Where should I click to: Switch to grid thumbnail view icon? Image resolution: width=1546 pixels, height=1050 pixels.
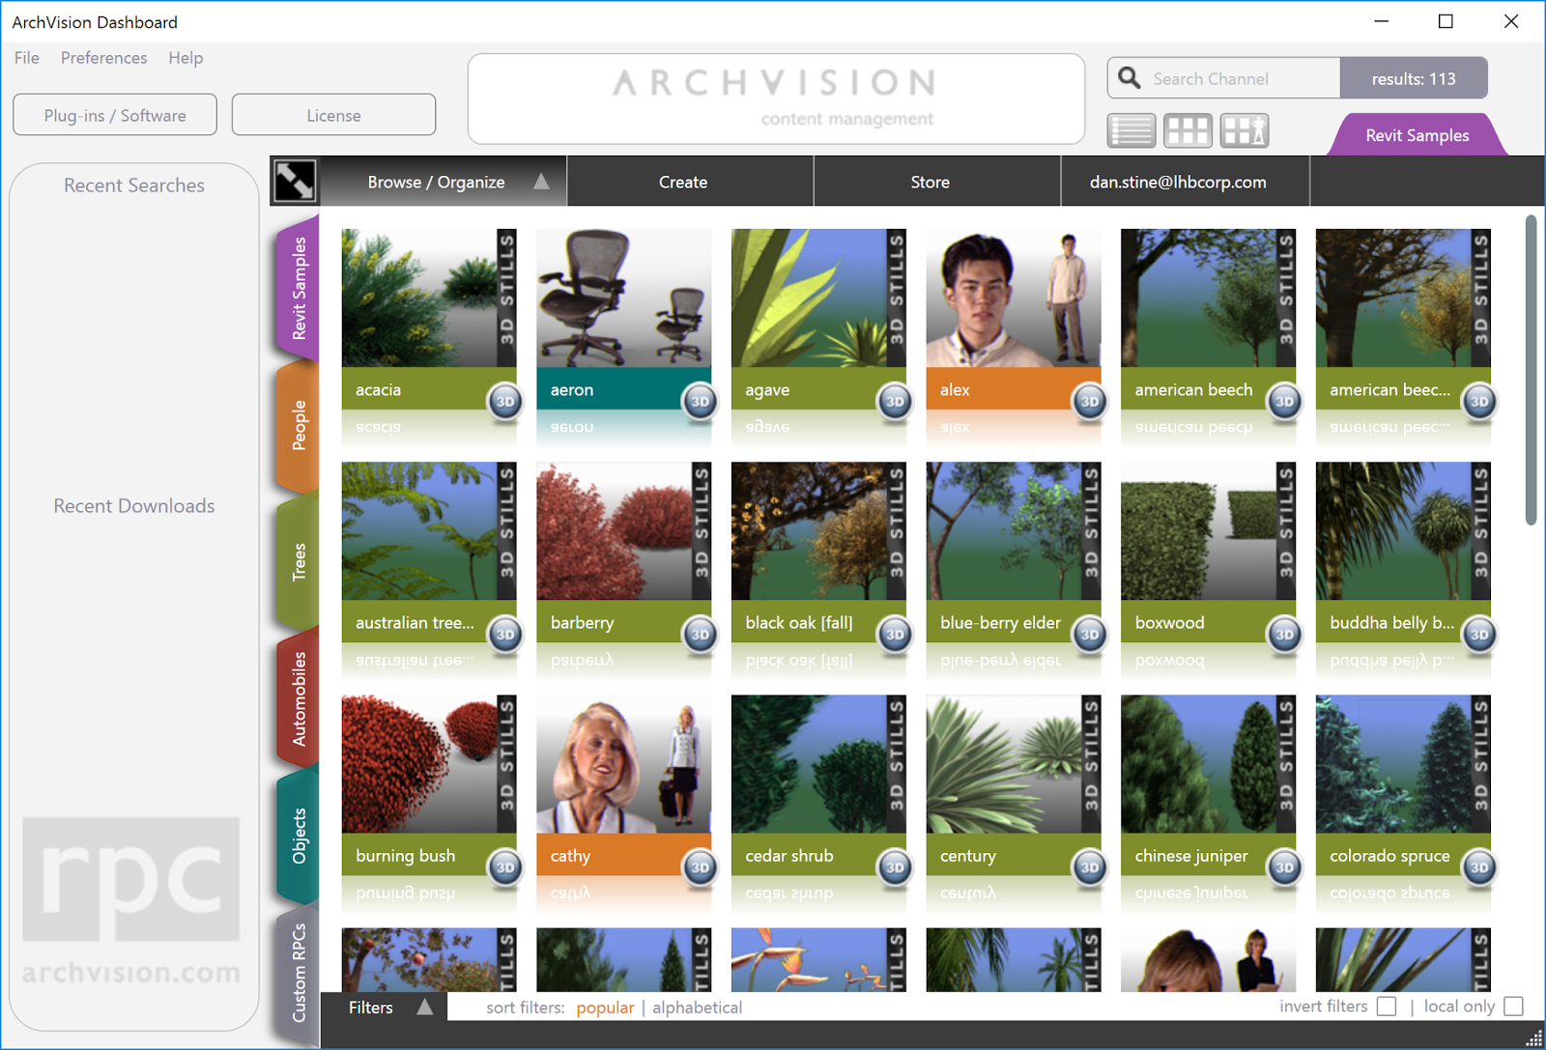pos(1188,130)
